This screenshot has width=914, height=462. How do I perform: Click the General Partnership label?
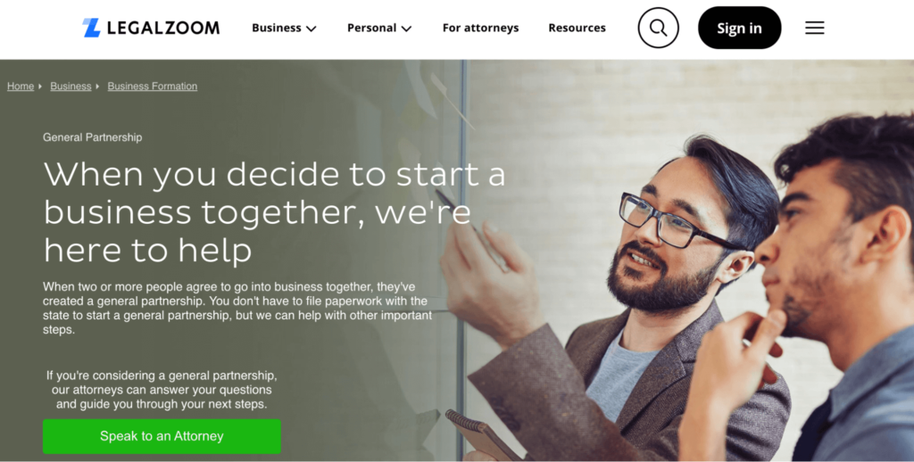pyautogui.click(x=92, y=137)
